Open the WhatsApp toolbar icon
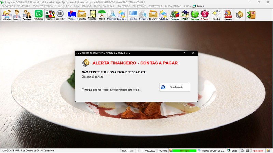 point(39,15)
